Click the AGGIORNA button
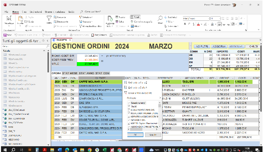 [219, 46]
